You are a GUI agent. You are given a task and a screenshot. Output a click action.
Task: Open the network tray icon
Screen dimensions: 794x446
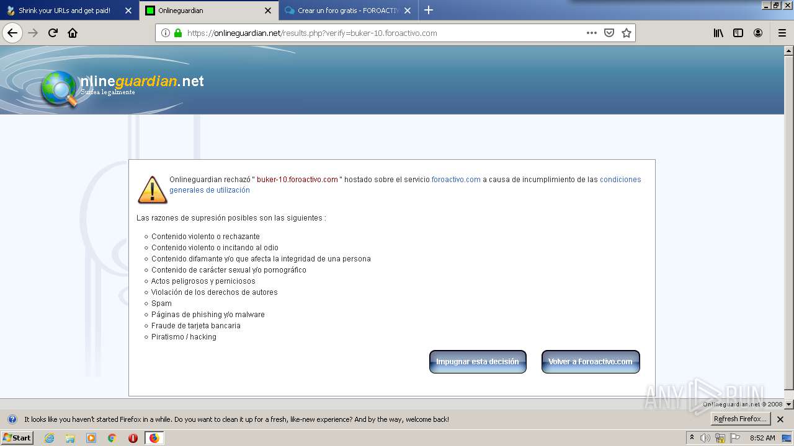(x=720, y=438)
